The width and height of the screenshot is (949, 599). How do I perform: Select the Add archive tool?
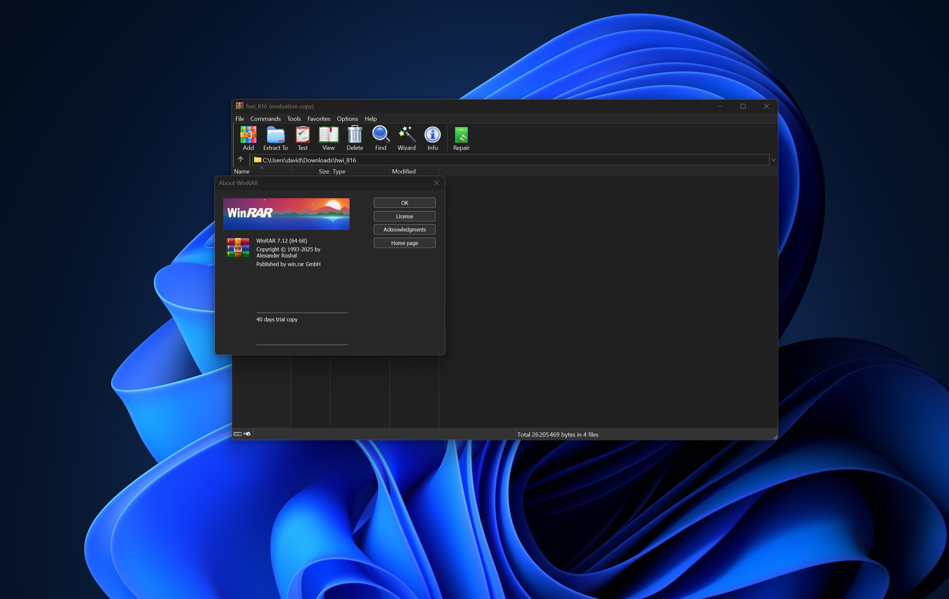click(x=248, y=138)
